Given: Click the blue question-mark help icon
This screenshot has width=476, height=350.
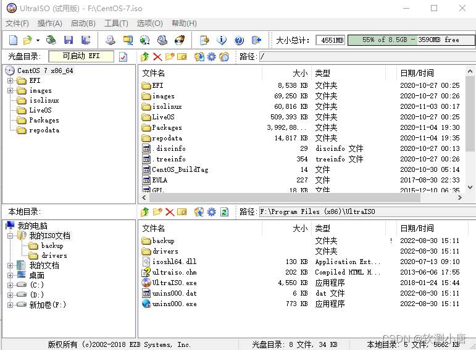Looking at the screenshot, I should click(x=239, y=40).
